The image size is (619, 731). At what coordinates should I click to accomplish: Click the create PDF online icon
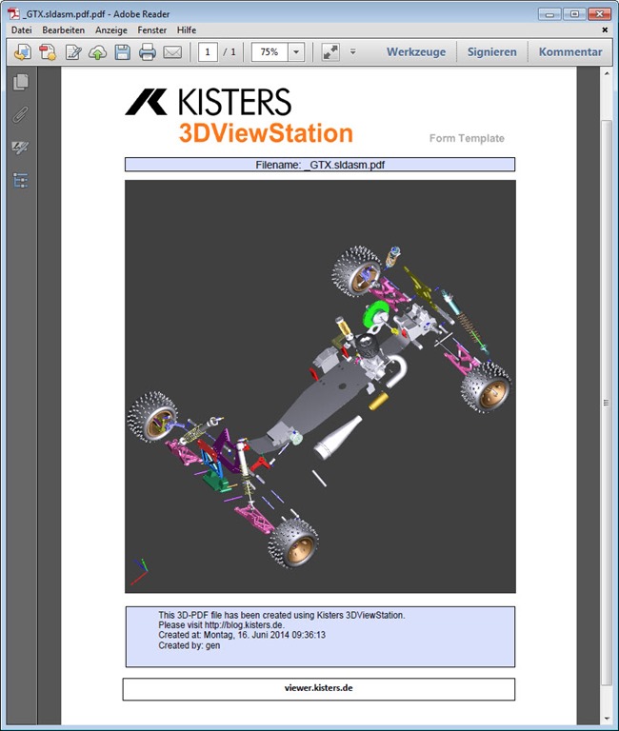[x=22, y=51]
